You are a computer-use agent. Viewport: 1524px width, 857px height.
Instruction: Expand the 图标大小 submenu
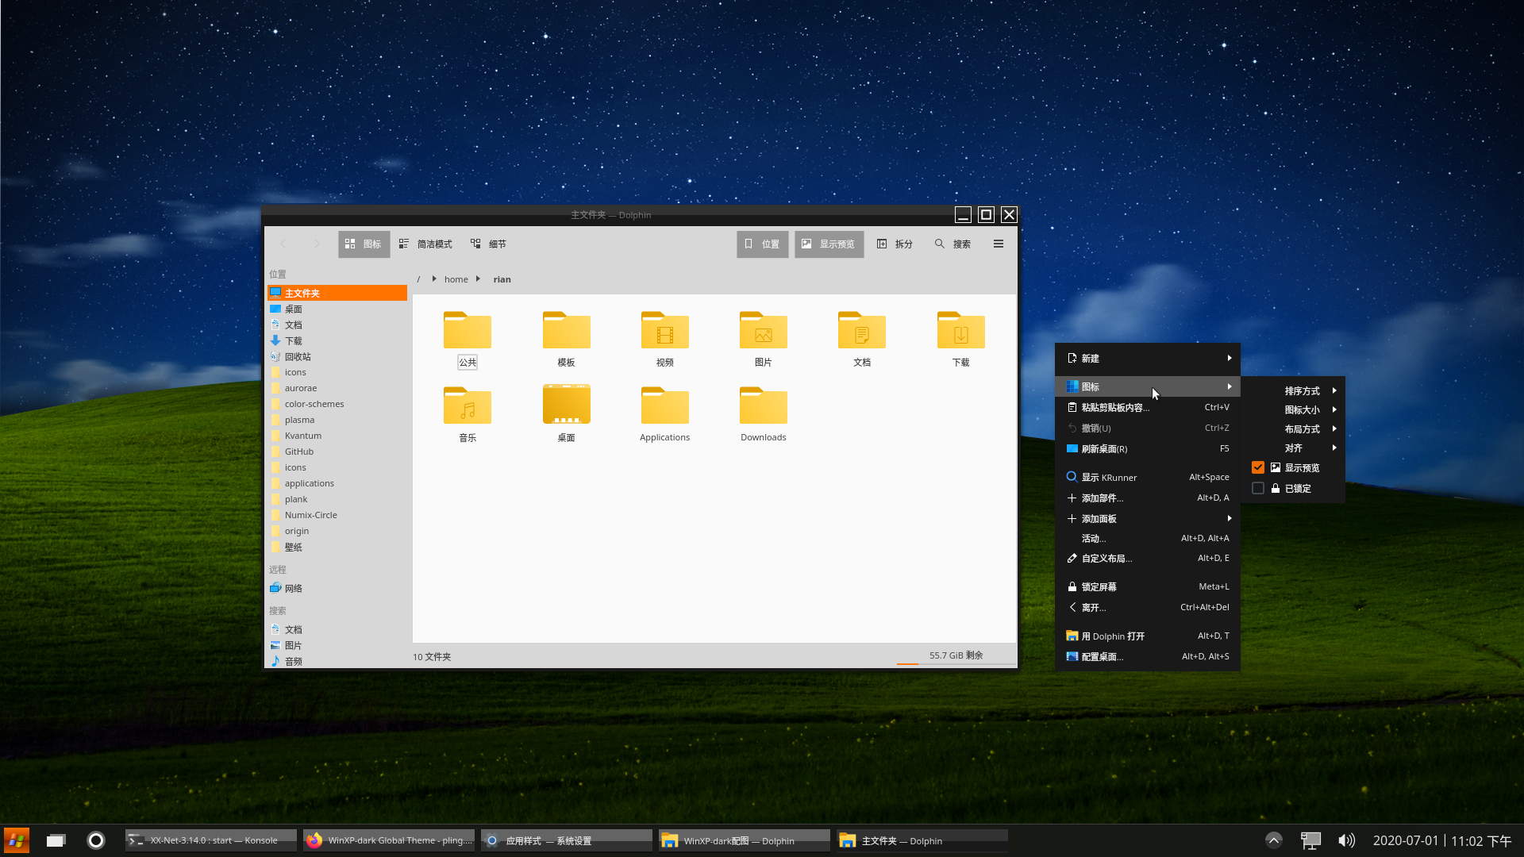point(1294,409)
